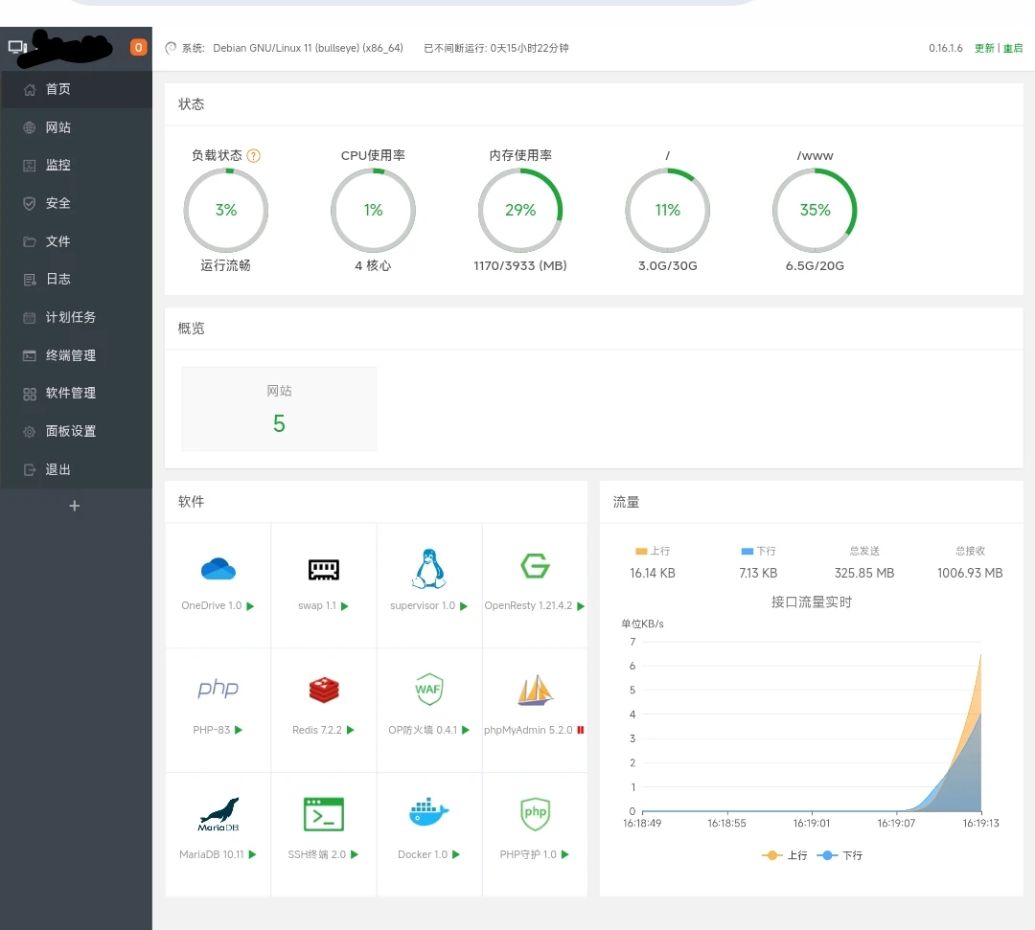Click the OpenResty logo icon
This screenshot has height=930, width=1035.
coord(535,567)
